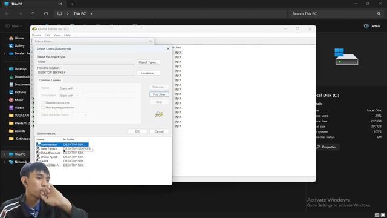Switch to This PC window tab
Viewport: 387px width, 218px height.
[x=33, y=4]
